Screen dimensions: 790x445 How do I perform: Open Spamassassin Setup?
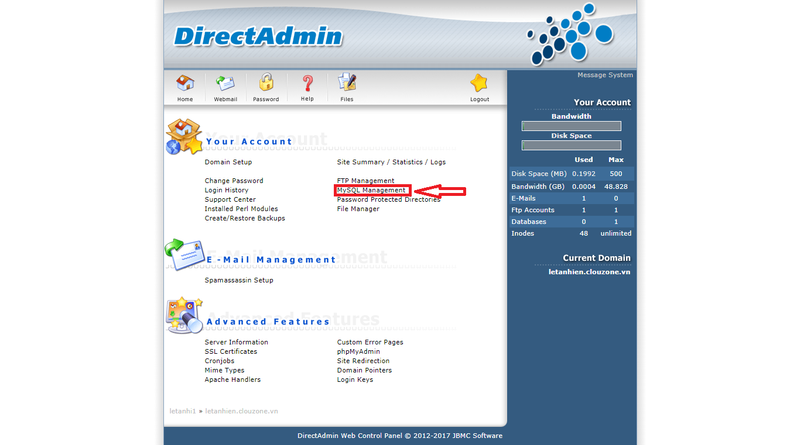click(x=238, y=280)
